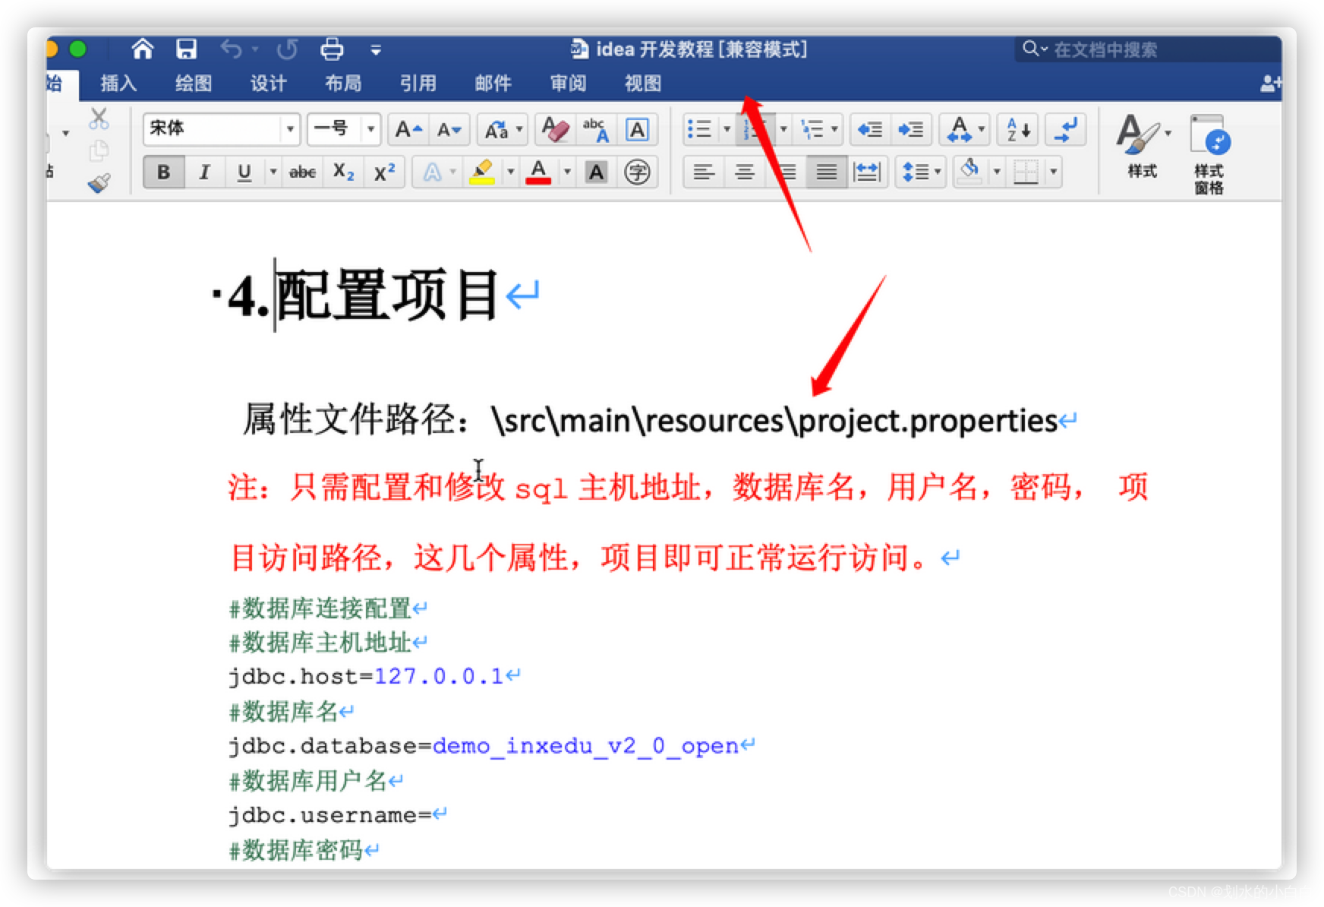Screen dimensions: 1324x907
Task: Click the phonetic guide abc A icon
Action: (x=596, y=130)
